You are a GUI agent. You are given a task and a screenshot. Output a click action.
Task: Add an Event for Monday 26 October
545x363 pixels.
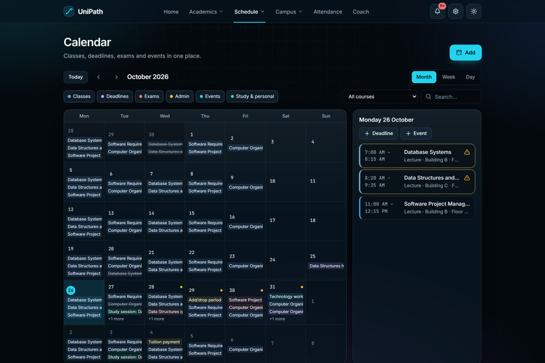tap(416, 133)
